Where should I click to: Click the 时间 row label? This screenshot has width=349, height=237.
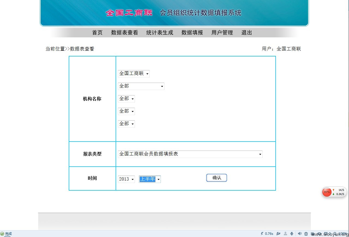pos(92,178)
